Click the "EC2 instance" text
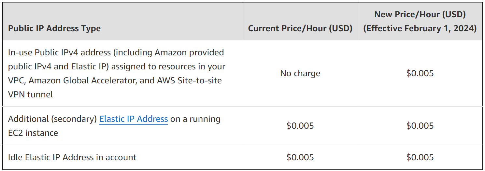This screenshot has height=171, width=485. [33, 133]
